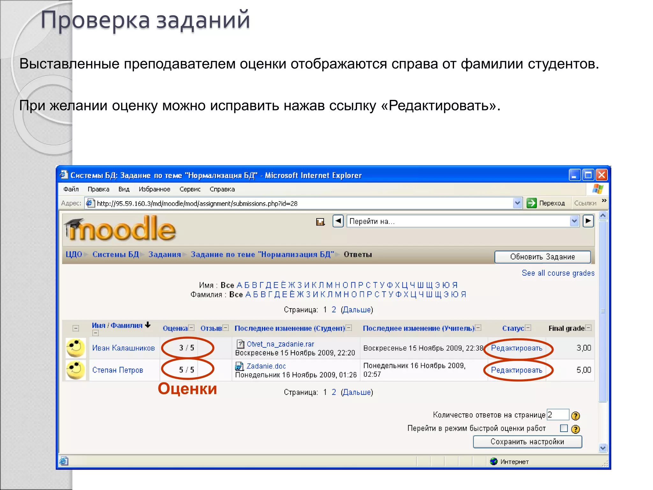Image resolution: width=653 pixels, height=490 pixels.
Task: Collapse Последнее изменение (Учитель) column
Action: tap(478, 328)
